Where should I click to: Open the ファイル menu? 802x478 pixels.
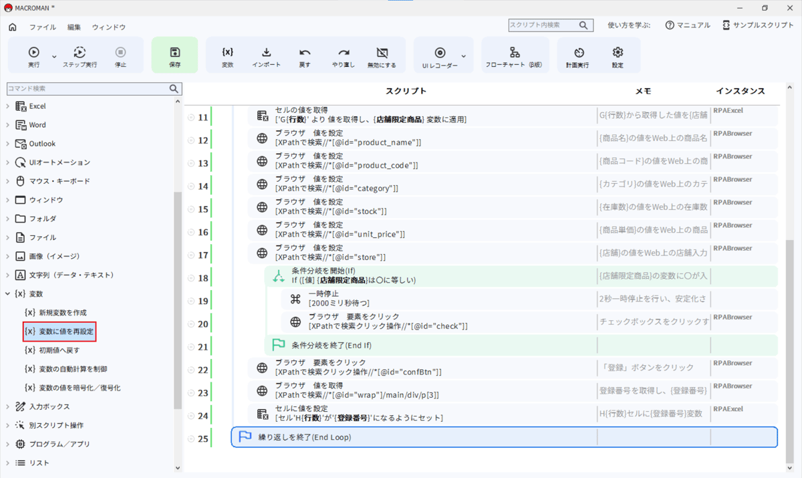coord(42,27)
